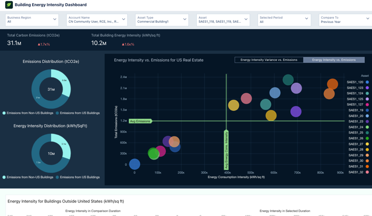Click the blue bubble at zero intensity

pos(134,164)
